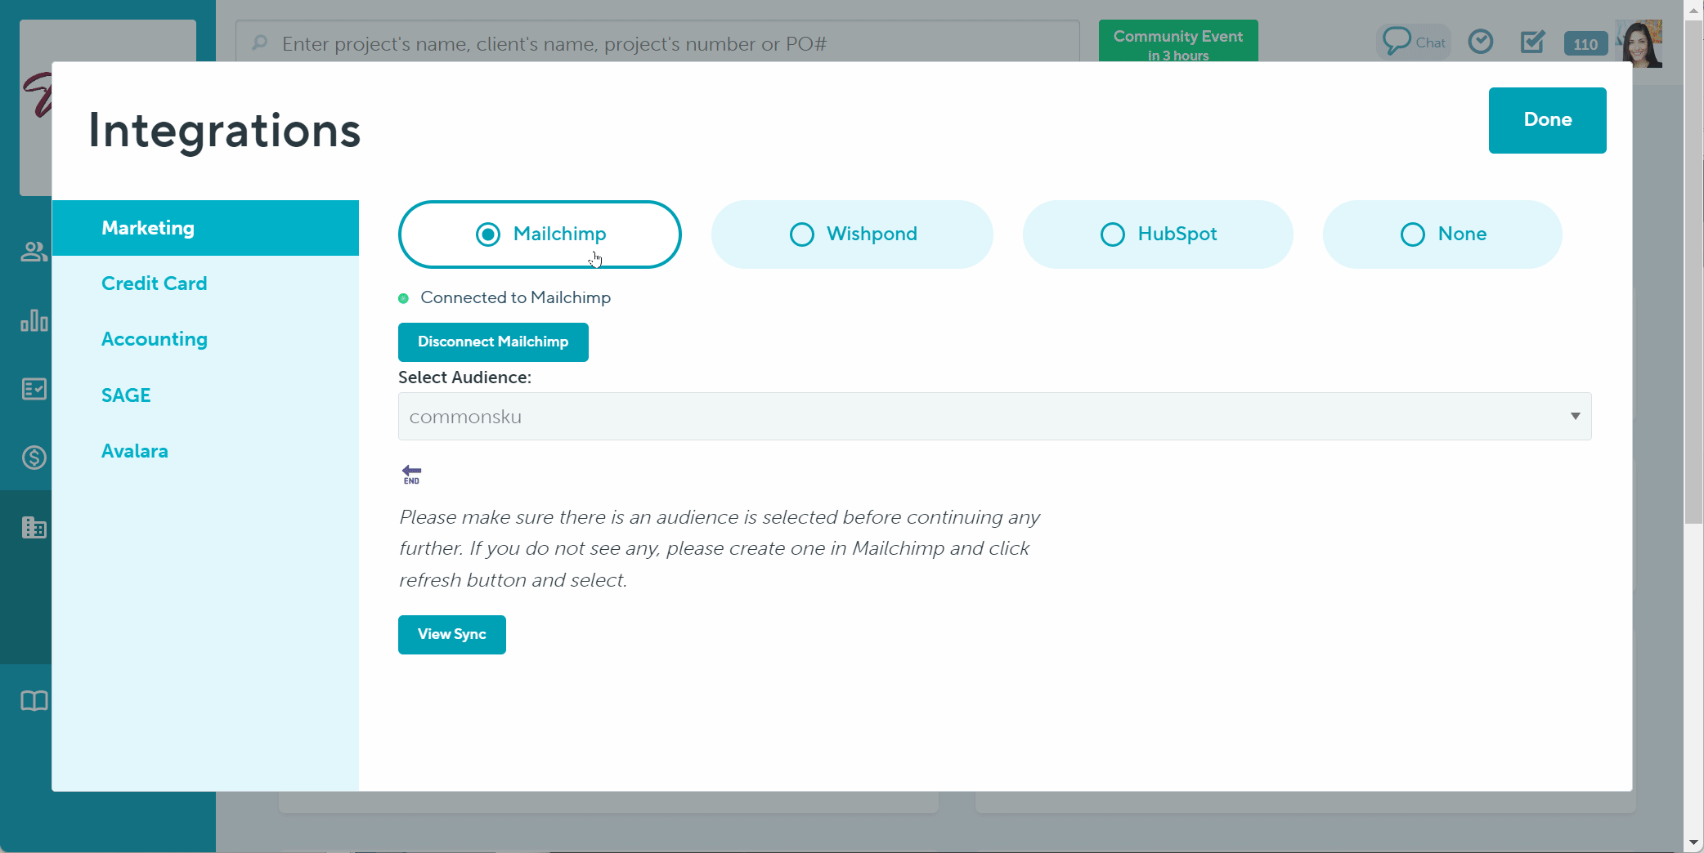The image size is (1704, 853).
Task: Switch to the Credit Card tab
Action: point(154,284)
